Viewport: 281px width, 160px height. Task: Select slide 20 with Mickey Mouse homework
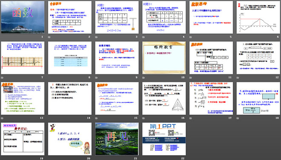click(70, 139)
